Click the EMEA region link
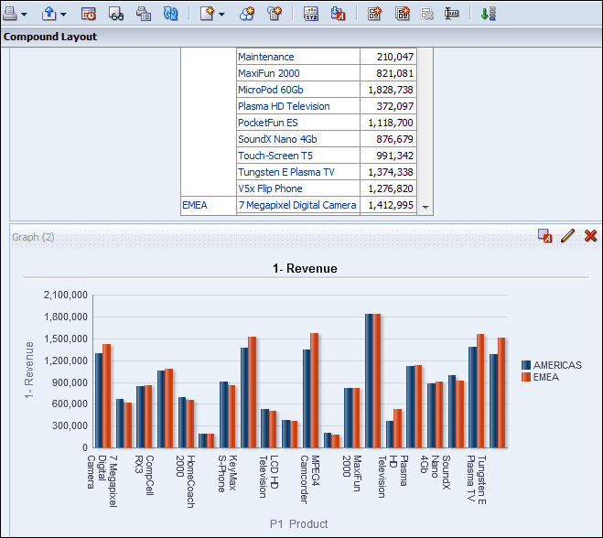The height and width of the screenshot is (538, 603). tap(195, 205)
